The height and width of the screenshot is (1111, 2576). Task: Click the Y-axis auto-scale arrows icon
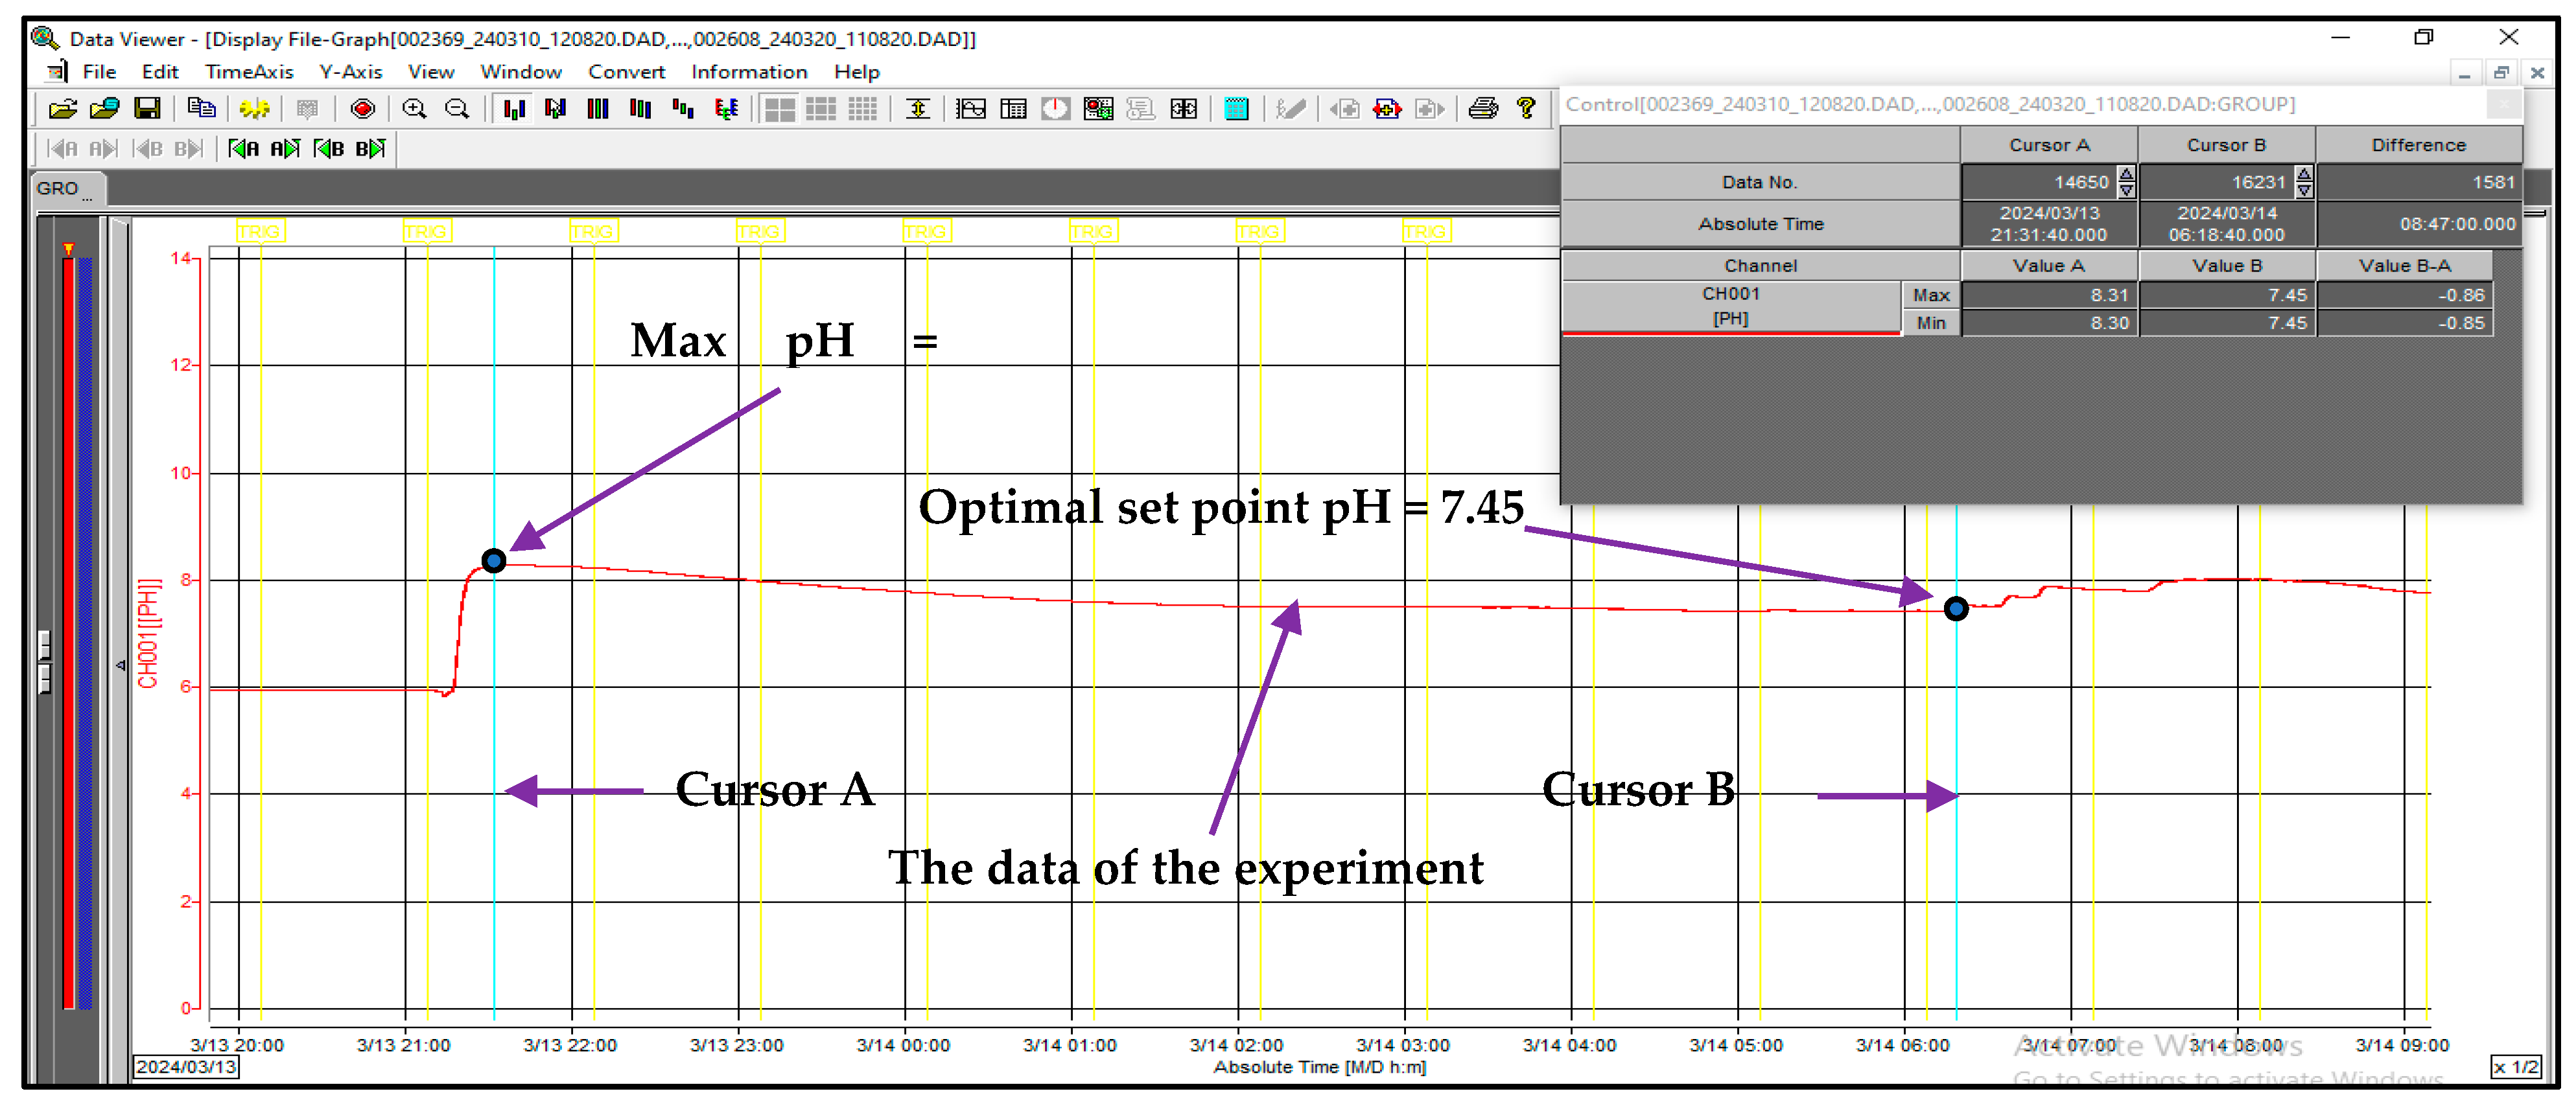[918, 108]
